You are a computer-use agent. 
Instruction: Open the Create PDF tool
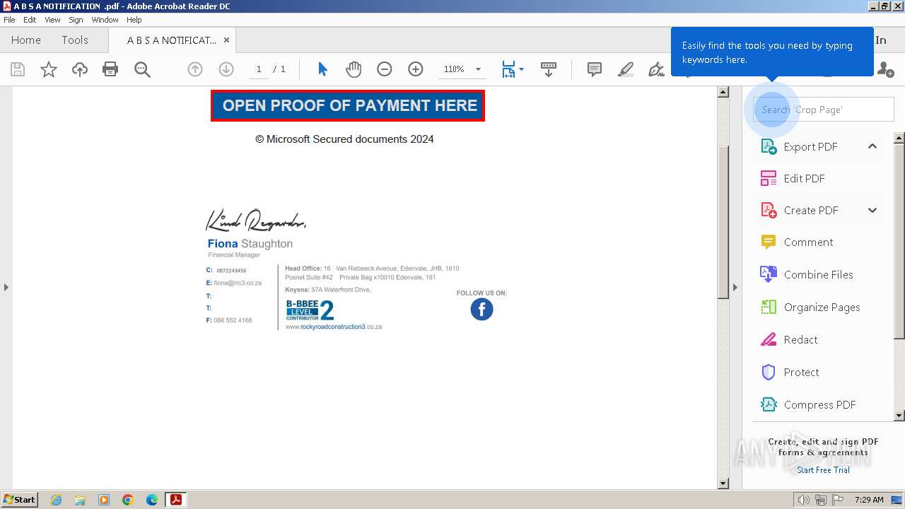(x=811, y=210)
